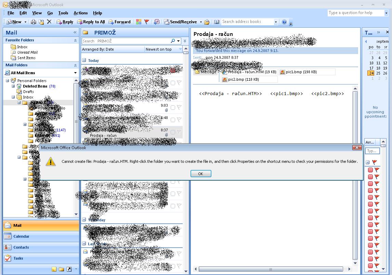
Task: Click the Newest on top sort header
Action: pyautogui.click(x=163, y=49)
